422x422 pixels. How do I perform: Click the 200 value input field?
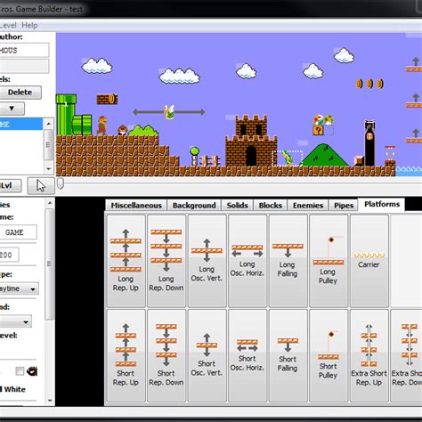[x=10, y=255]
